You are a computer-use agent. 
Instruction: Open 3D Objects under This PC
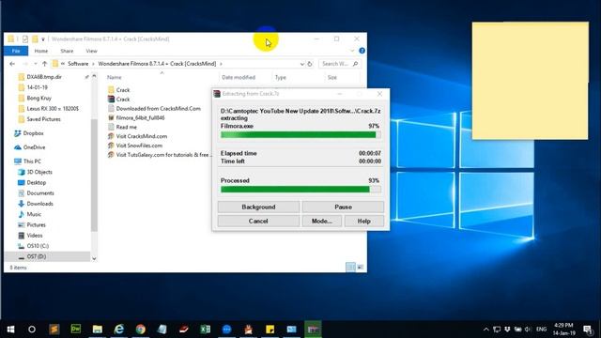coord(39,172)
